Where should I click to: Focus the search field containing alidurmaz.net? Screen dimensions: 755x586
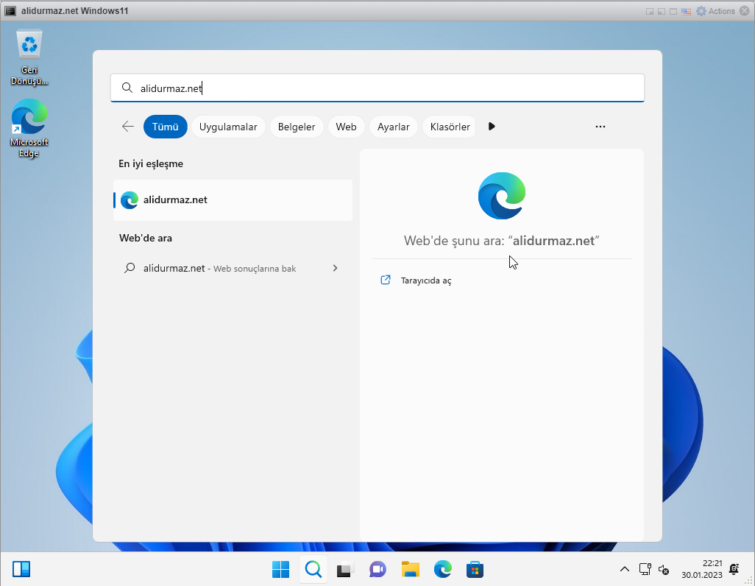pos(377,88)
